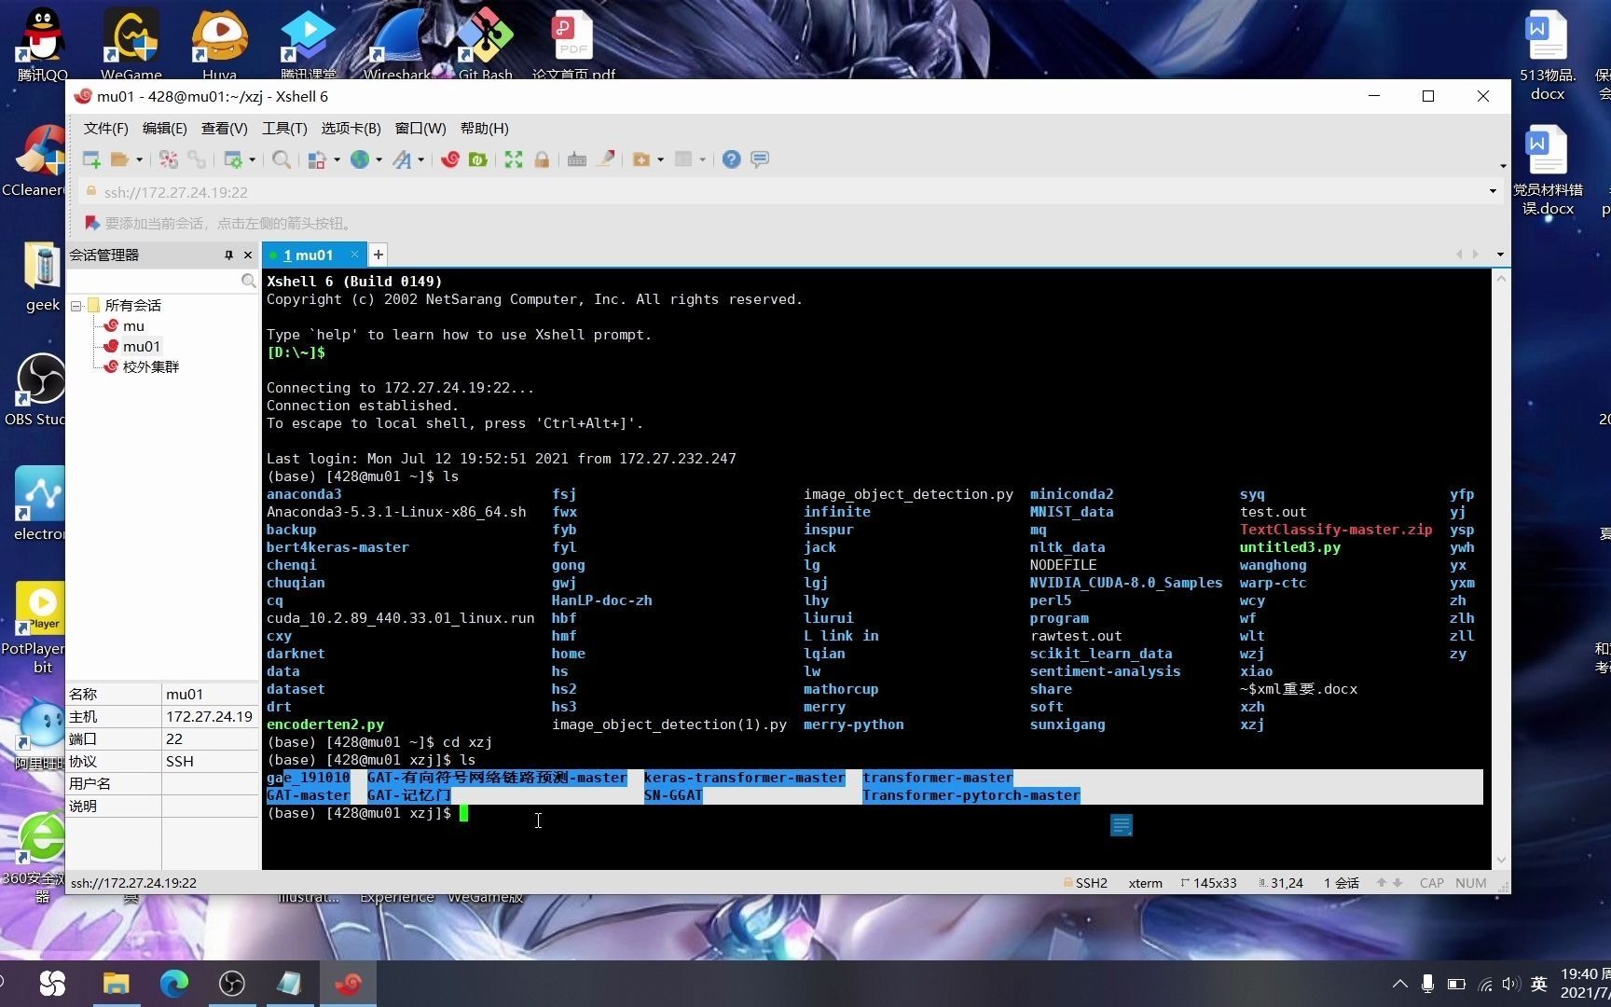Click the New session toolbar icon
This screenshot has height=1007, width=1611.
tap(91, 159)
